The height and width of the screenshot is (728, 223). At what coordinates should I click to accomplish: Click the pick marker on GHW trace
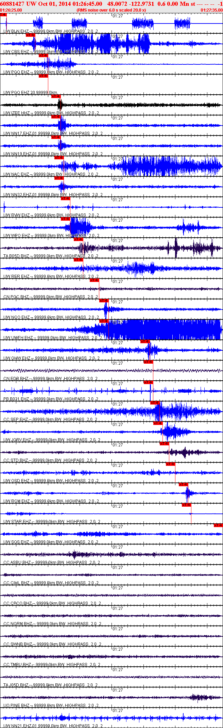(145, 342)
